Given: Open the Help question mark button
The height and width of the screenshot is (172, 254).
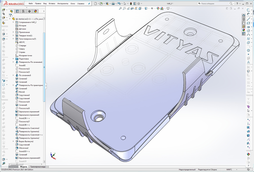Looking at the screenshot, I should [x=237, y=4].
